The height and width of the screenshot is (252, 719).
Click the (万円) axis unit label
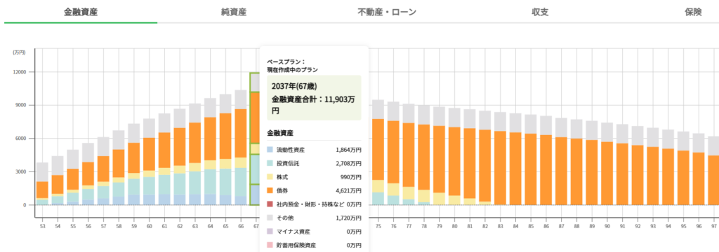pyautogui.click(x=19, y=52)
